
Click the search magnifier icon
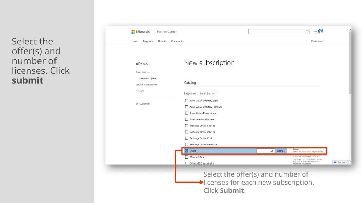point(307,32)
